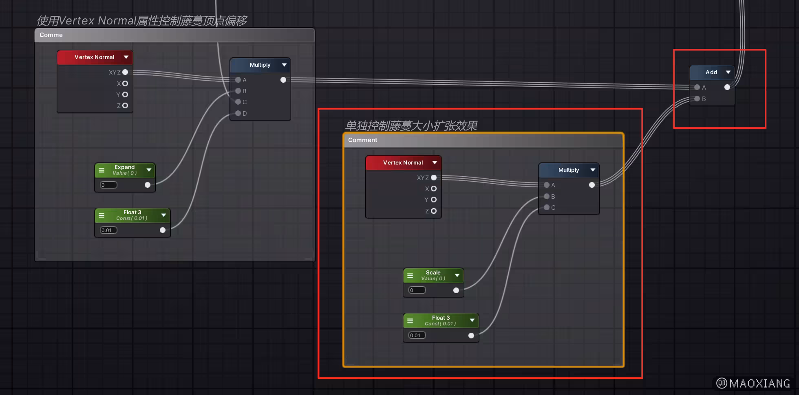Select the X output port on left Vertex Normal
This screenshot has height=395, width=799.
tap(125, 83)
